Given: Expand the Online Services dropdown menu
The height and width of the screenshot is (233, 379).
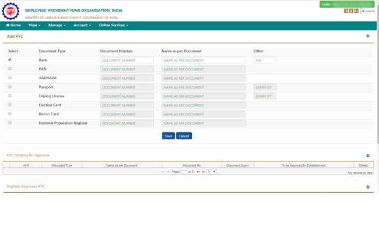Looking at the screenshot, I should click(x=113, y=26).
